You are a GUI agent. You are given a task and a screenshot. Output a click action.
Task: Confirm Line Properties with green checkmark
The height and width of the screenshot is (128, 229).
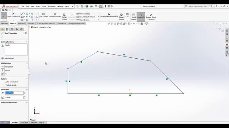(x=2, y=37)
